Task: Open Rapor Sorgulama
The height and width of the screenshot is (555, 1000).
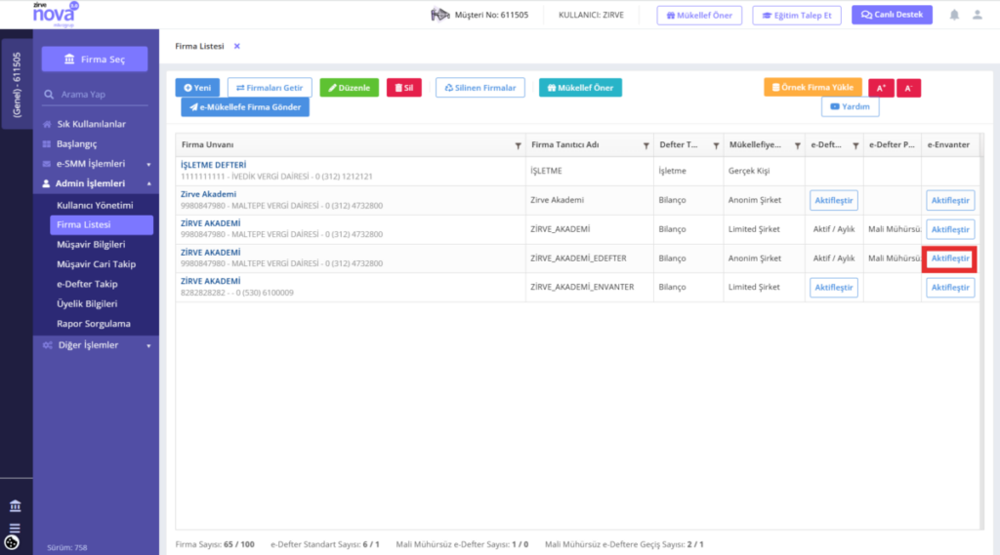Action: 94,324
